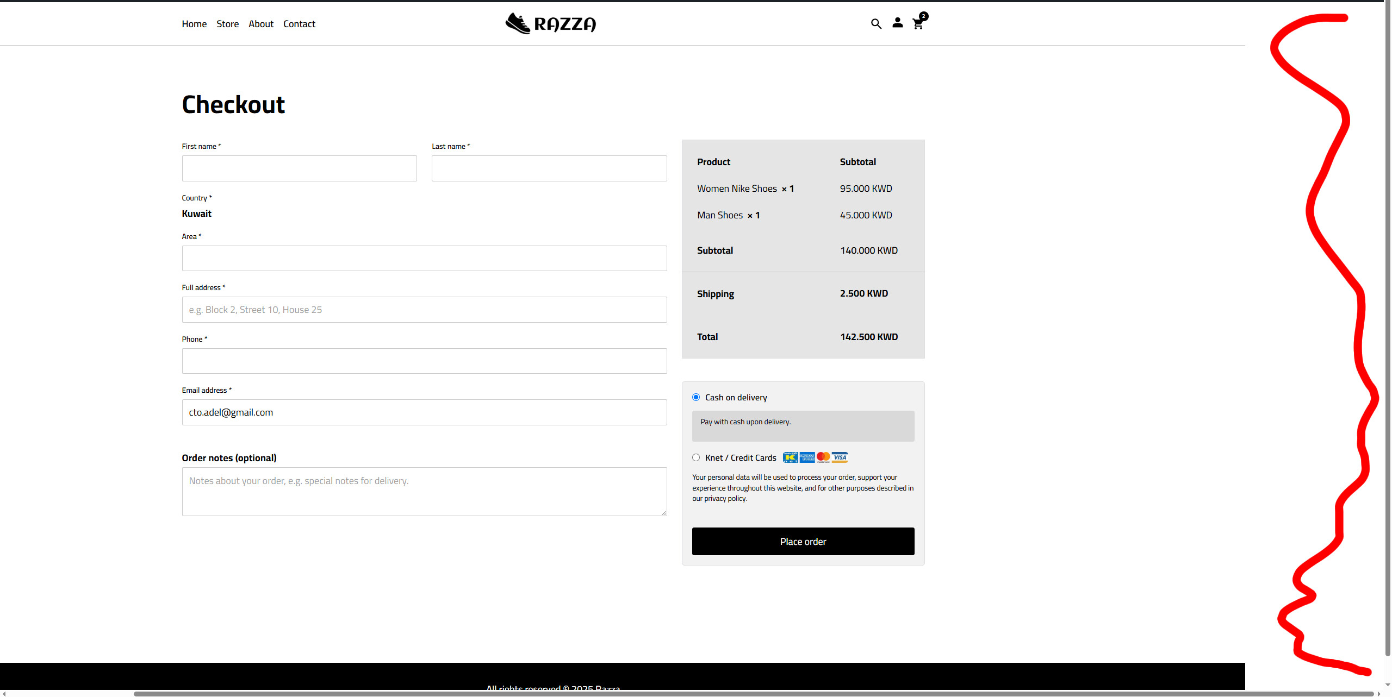
Task: Open the user account icon
Action: (897, 23)
